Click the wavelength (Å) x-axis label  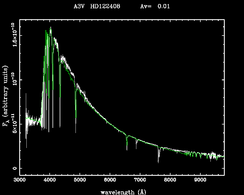tap(122, 192)
